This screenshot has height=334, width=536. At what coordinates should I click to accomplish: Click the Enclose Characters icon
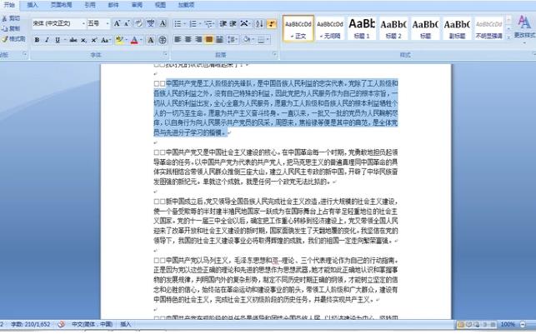point(163,40)
